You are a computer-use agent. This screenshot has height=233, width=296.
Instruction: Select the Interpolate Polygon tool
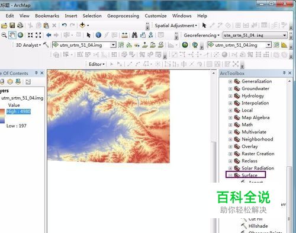[x=161, y=45]
